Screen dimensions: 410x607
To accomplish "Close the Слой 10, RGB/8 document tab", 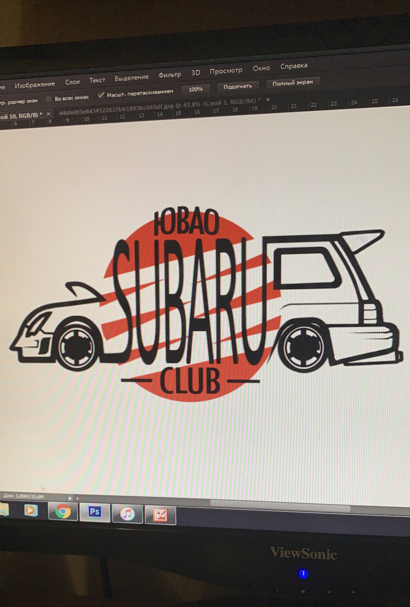I will [x=48, y=114].
